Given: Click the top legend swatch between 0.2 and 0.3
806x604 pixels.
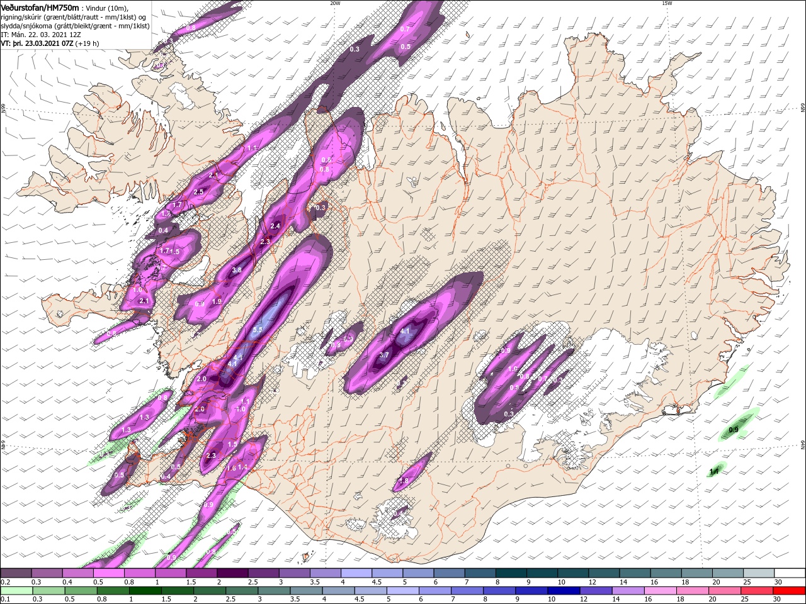Looking at the screenshot, I should click(16, 573).
